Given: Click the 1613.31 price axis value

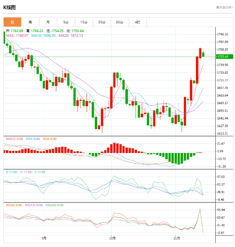Looking at the screenshot, I should pos(223,134).
